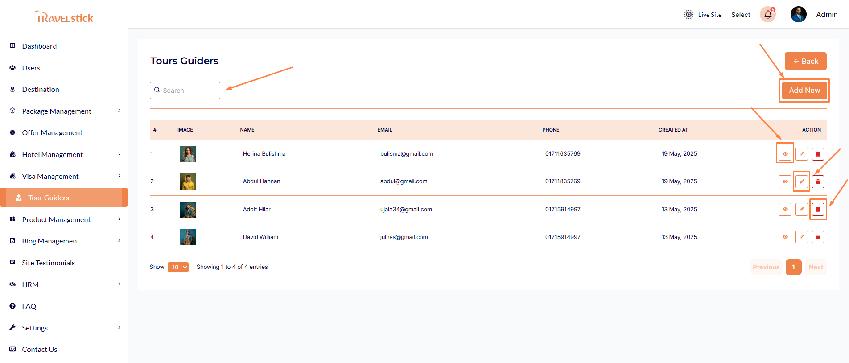849x363 pixels.
Task: Open notifications bell
Action: coord(768,14)
